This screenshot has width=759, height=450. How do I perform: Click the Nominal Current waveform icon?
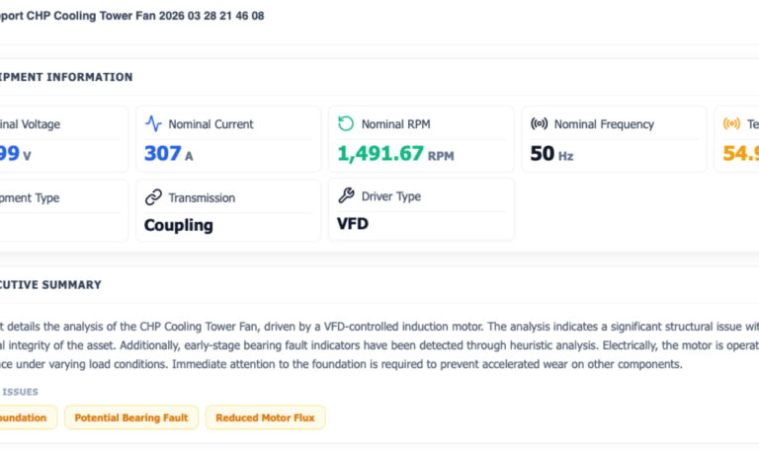point(153,123)
